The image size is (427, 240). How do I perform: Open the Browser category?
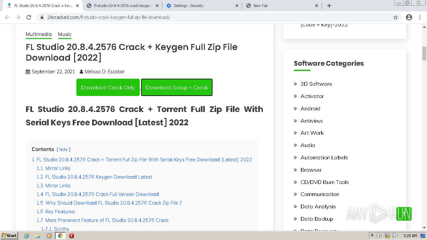311,170
